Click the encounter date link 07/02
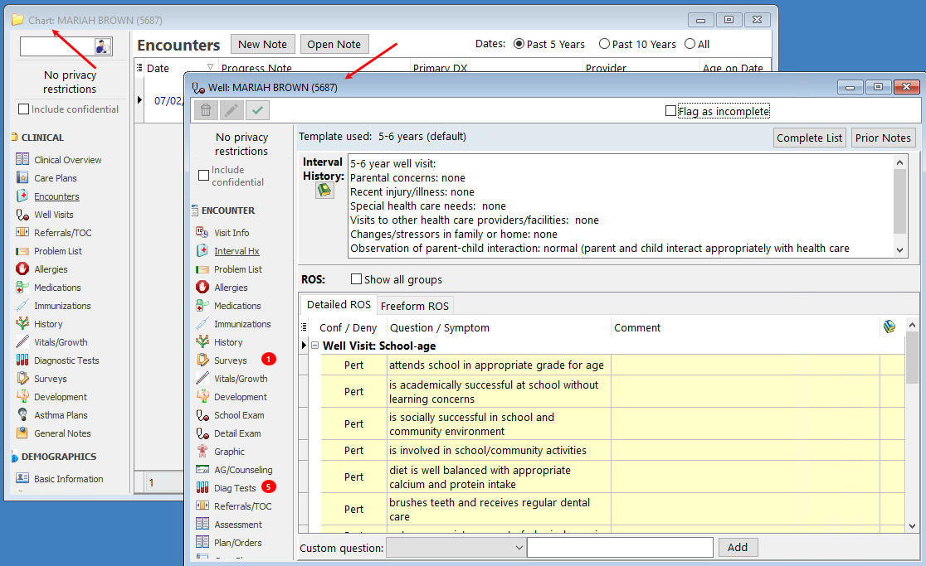The height and width of the screenshot is (566, 926). pyautogui.click(x=168, y=101)
